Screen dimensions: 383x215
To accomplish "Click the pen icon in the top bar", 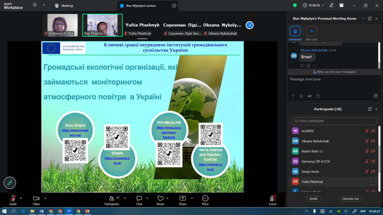I will [332, 5].
